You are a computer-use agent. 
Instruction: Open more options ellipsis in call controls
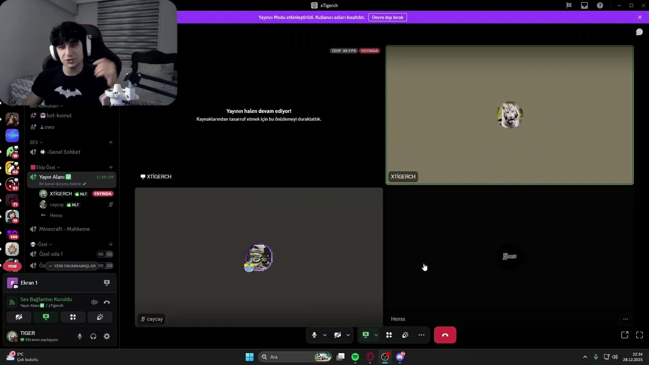pos(421,335)
